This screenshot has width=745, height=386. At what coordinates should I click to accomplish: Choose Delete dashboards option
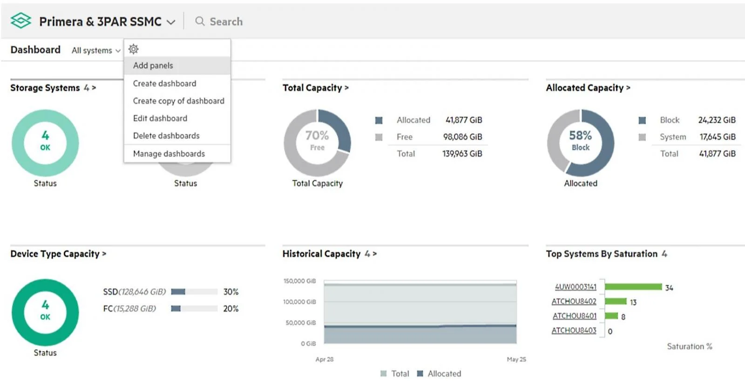(x=166, y=136)
